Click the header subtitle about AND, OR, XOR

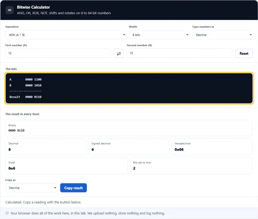pos(64,13)
